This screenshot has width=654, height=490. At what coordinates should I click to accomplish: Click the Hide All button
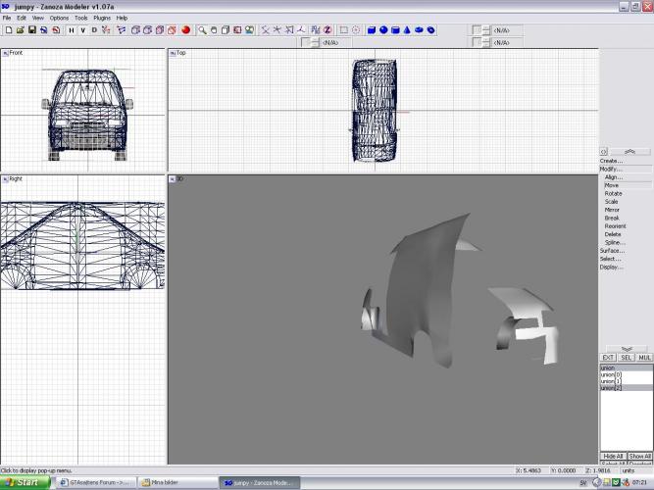pyautogui.click(x=613, y=457)
